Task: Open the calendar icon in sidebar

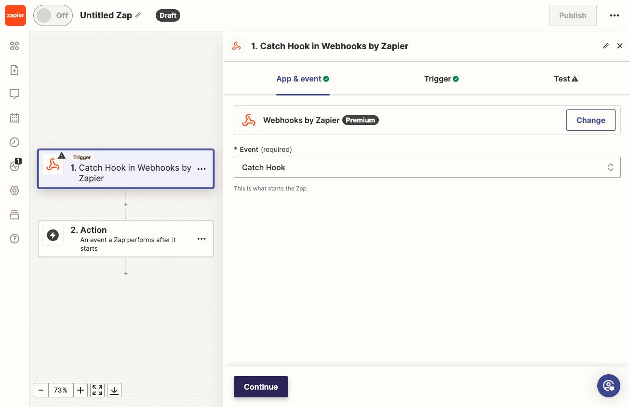Action: click(14, 118)
